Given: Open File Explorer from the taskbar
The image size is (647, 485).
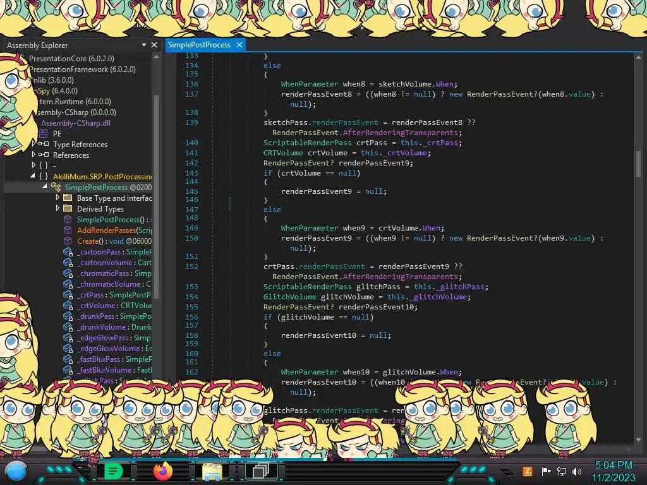Looking at the screenshot, I should coord(212,471).
